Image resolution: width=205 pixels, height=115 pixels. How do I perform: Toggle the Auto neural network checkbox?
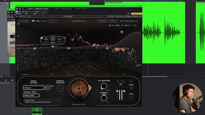pos(52,88)
